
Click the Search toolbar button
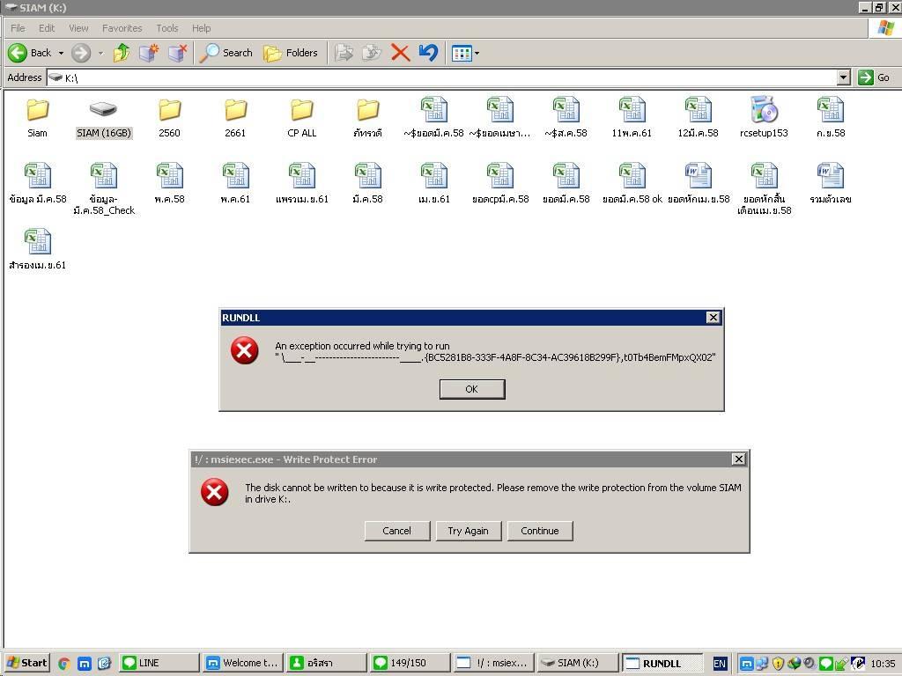click(x=226, y=53)
